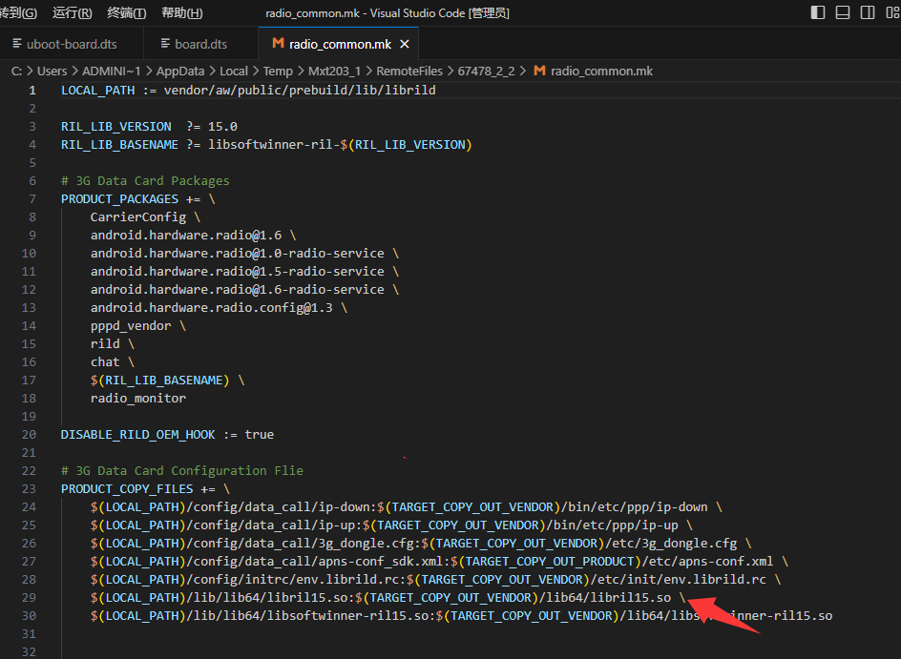The width and height of the screenshot is (901, 659).
Task: Open the Mxt203_1 breadcrumb segment
Action: (x=333, y=71)
